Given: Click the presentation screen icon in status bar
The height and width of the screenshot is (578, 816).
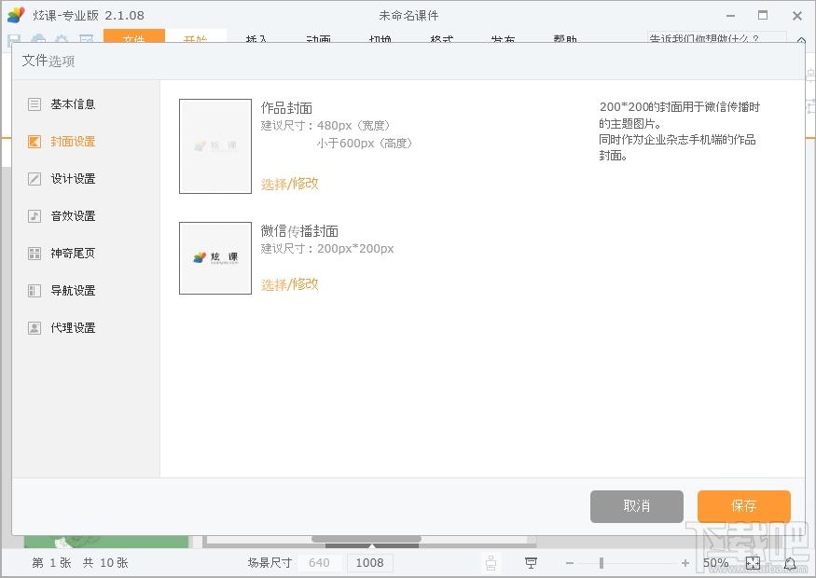Looking at the screenshot, I should (x=531, y=563).
